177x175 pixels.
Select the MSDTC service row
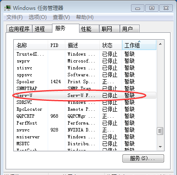click(x=85, y=144)
